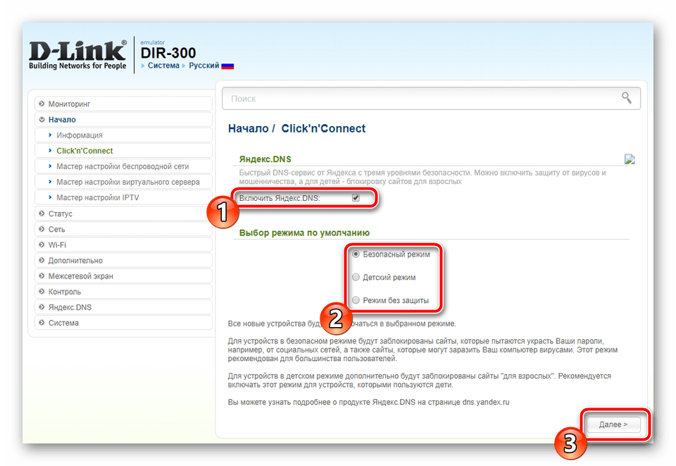Expand the Wi-Fi menu section
The height and width of the screenshot is (466, 676).
pos(123,245)
